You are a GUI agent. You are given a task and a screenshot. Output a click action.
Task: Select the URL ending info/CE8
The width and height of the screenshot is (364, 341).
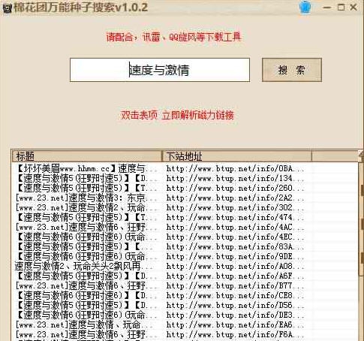click(235, 295)
